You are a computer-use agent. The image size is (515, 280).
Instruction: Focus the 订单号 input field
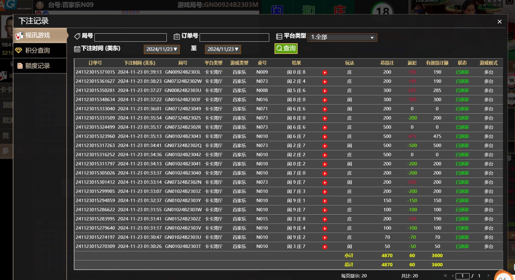click(234, 38)
